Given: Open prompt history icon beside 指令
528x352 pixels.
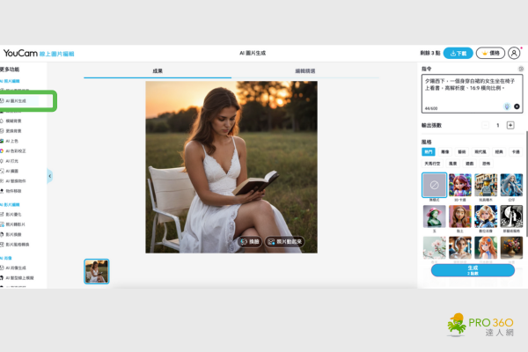Looking at the screenshot, I should point(521,69).
